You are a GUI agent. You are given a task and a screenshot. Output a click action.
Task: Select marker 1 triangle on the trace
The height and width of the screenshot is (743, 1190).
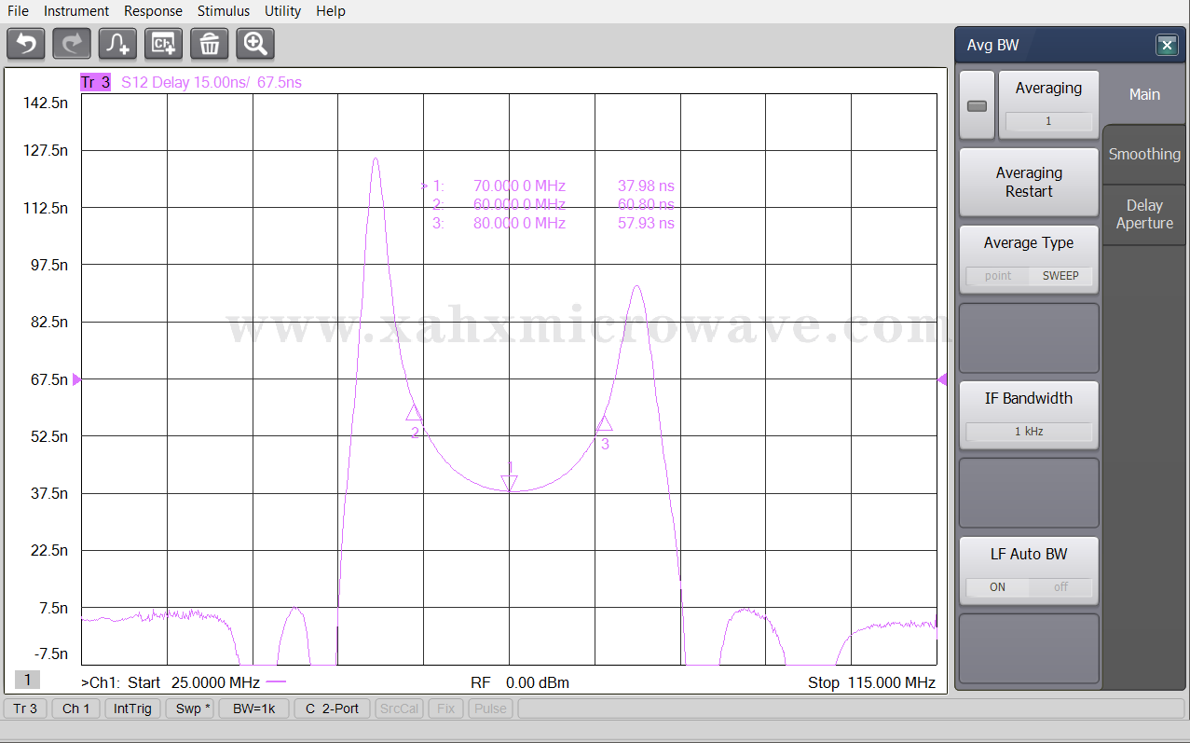coord(509,482)
